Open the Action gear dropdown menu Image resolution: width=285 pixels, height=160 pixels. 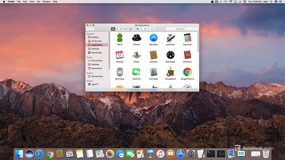coord(138,29)
